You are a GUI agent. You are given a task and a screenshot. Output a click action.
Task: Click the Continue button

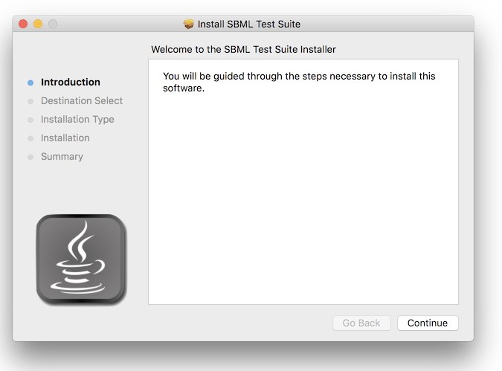pos(428,323)
